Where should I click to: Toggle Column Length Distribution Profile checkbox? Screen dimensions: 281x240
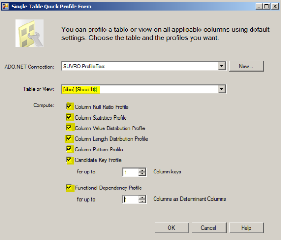pyautogui.click(x=69, y=138)
